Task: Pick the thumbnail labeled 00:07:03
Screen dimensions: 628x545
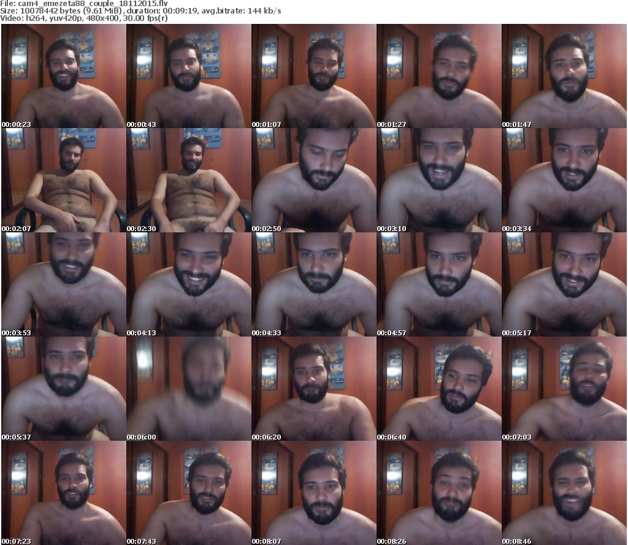Action: (x=564, y=389)
